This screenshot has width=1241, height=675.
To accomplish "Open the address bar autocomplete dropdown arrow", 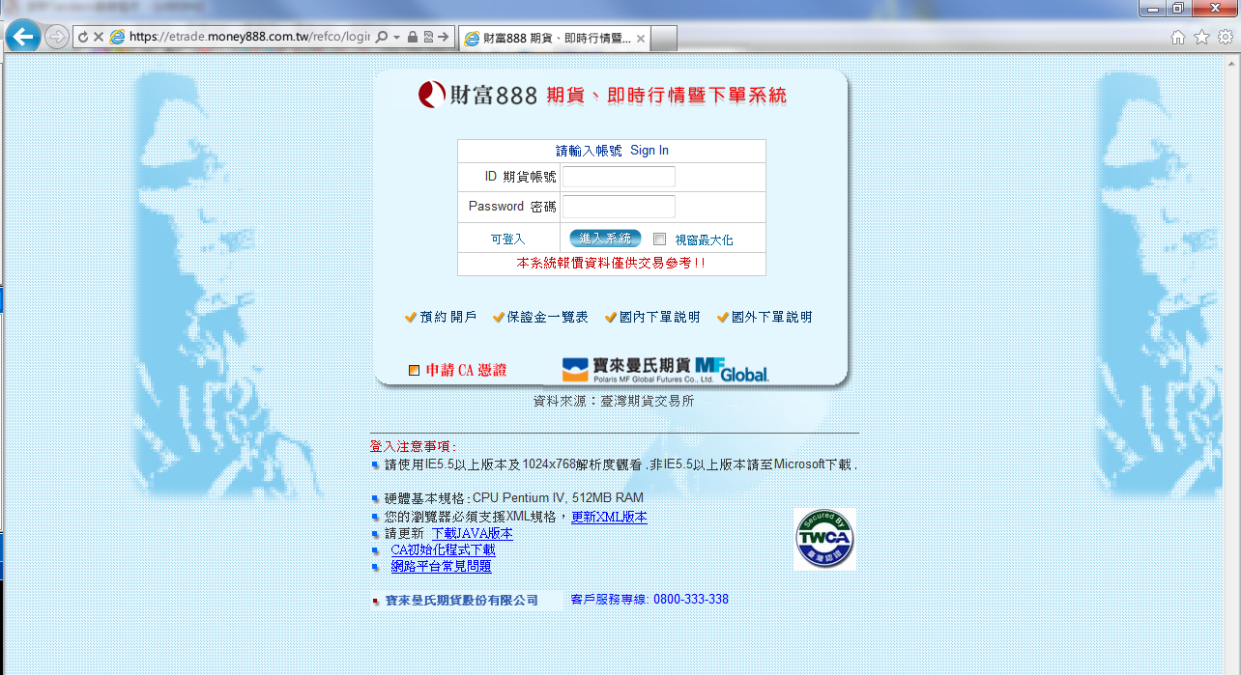I will tap(396, 37).
